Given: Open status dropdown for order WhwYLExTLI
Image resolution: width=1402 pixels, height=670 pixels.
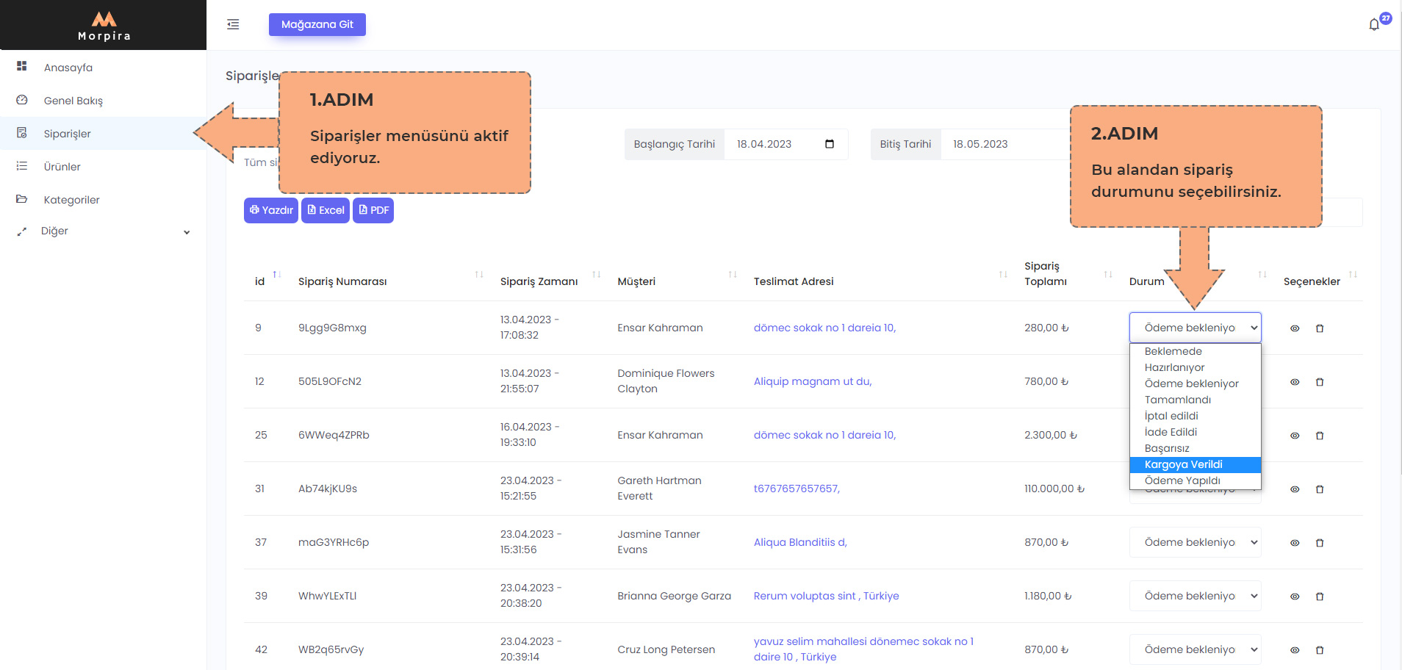Looking at the screenshot, I should (x=1195, y=596).
